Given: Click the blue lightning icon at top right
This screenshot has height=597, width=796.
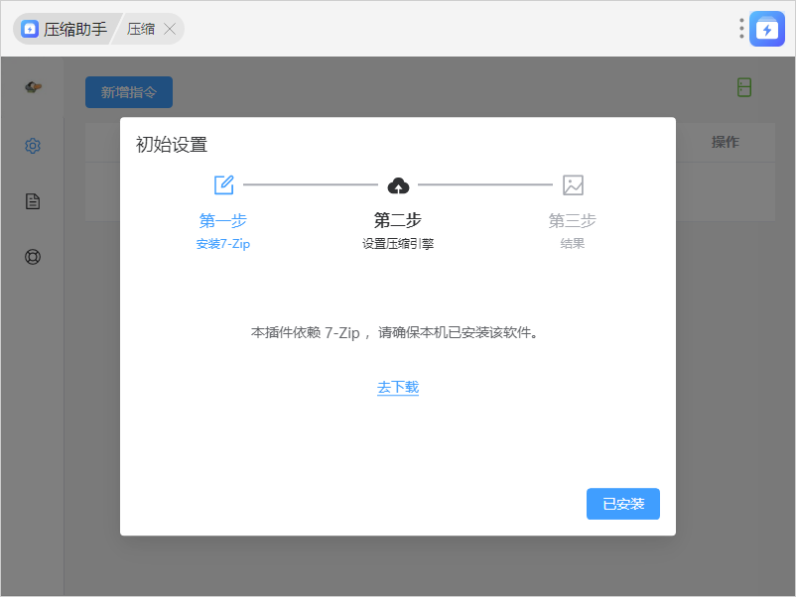Looking at the screenshot, I should click(x=767, y=29).
